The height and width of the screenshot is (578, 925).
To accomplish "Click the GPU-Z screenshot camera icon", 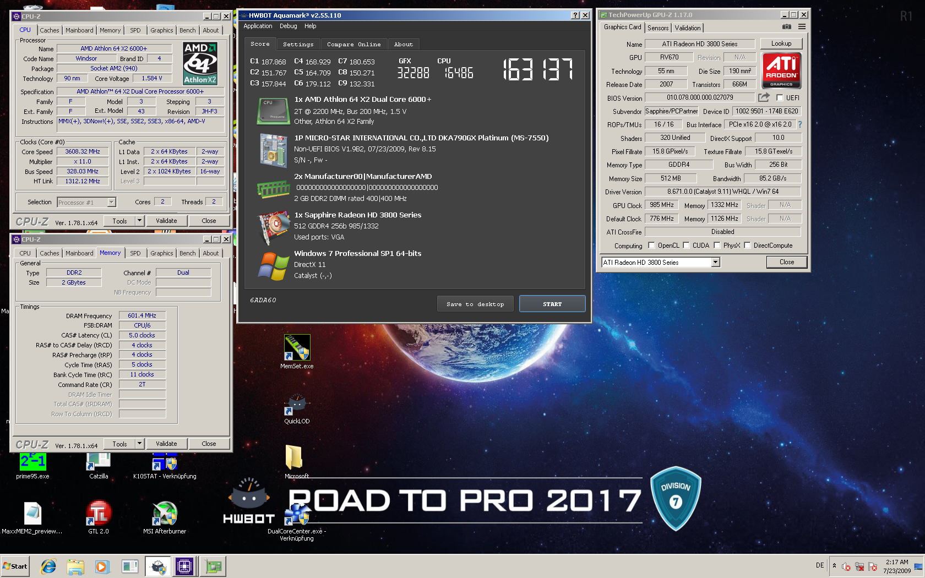I will click(787, 27).
